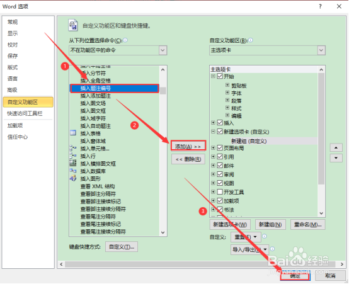Open 高级 options category

[13, 89]
